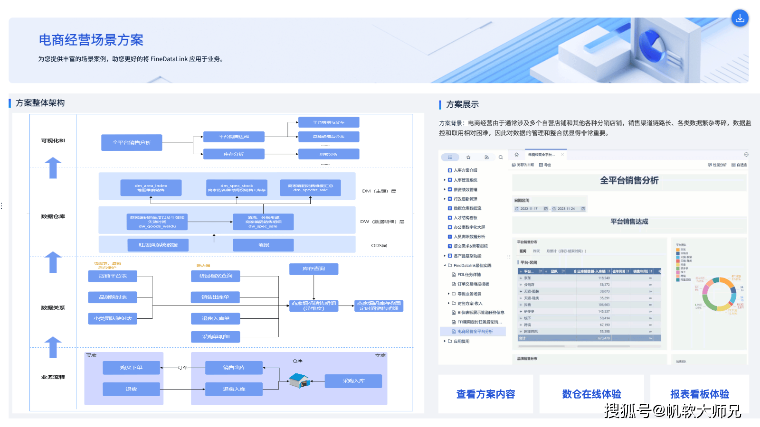760x427 pixels.
Task: Click the 拼多多 green legend swatch
Action: pyautogui.click(x=678, y=268)
